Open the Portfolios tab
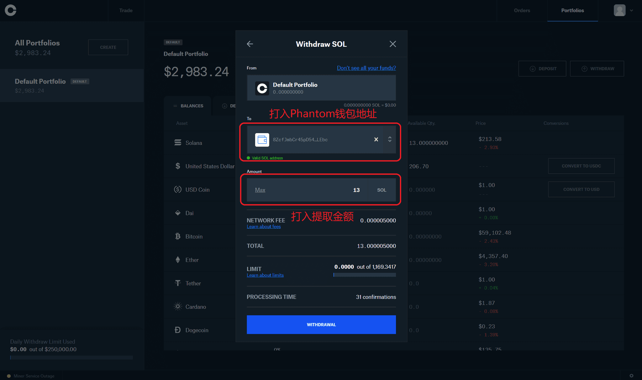 pyautogui.click(x=572, y=10)
